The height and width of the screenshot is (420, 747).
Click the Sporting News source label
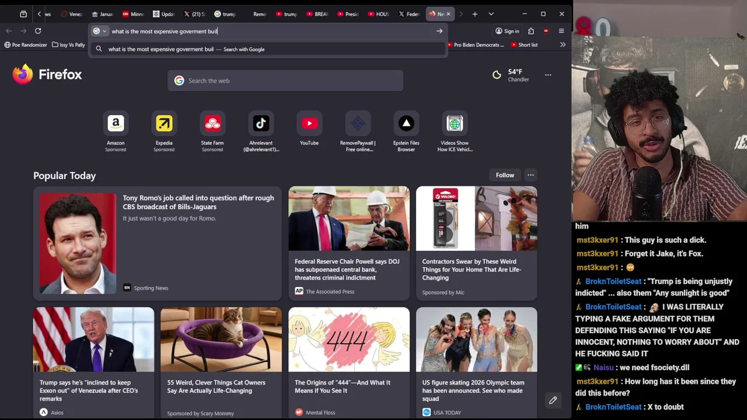[x=151, y=288]
